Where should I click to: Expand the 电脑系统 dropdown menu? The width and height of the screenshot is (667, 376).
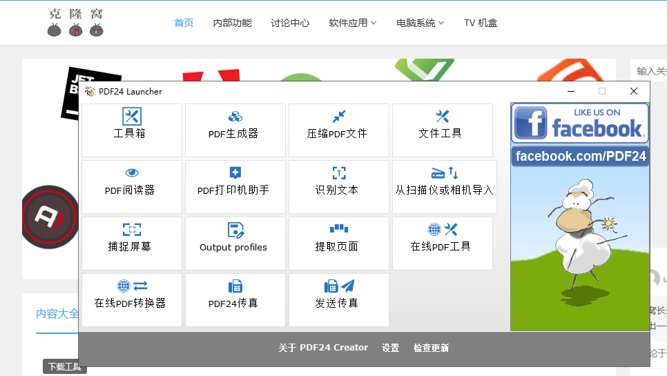(x=420, y=23)
